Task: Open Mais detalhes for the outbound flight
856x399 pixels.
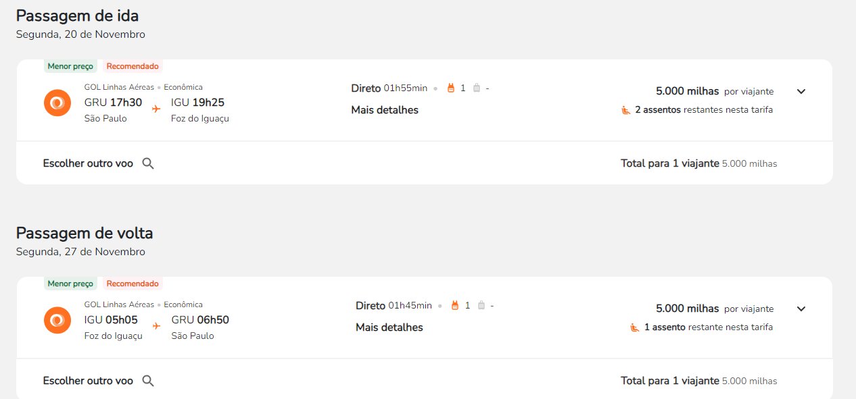Action: click(x=385, y=109)
